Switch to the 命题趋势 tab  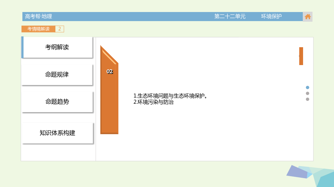[57, 102]
